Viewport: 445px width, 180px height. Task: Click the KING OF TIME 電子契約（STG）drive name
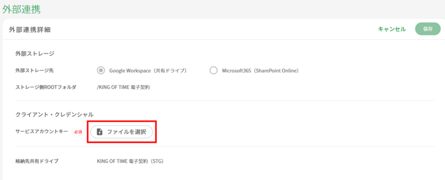pos(130,161)
